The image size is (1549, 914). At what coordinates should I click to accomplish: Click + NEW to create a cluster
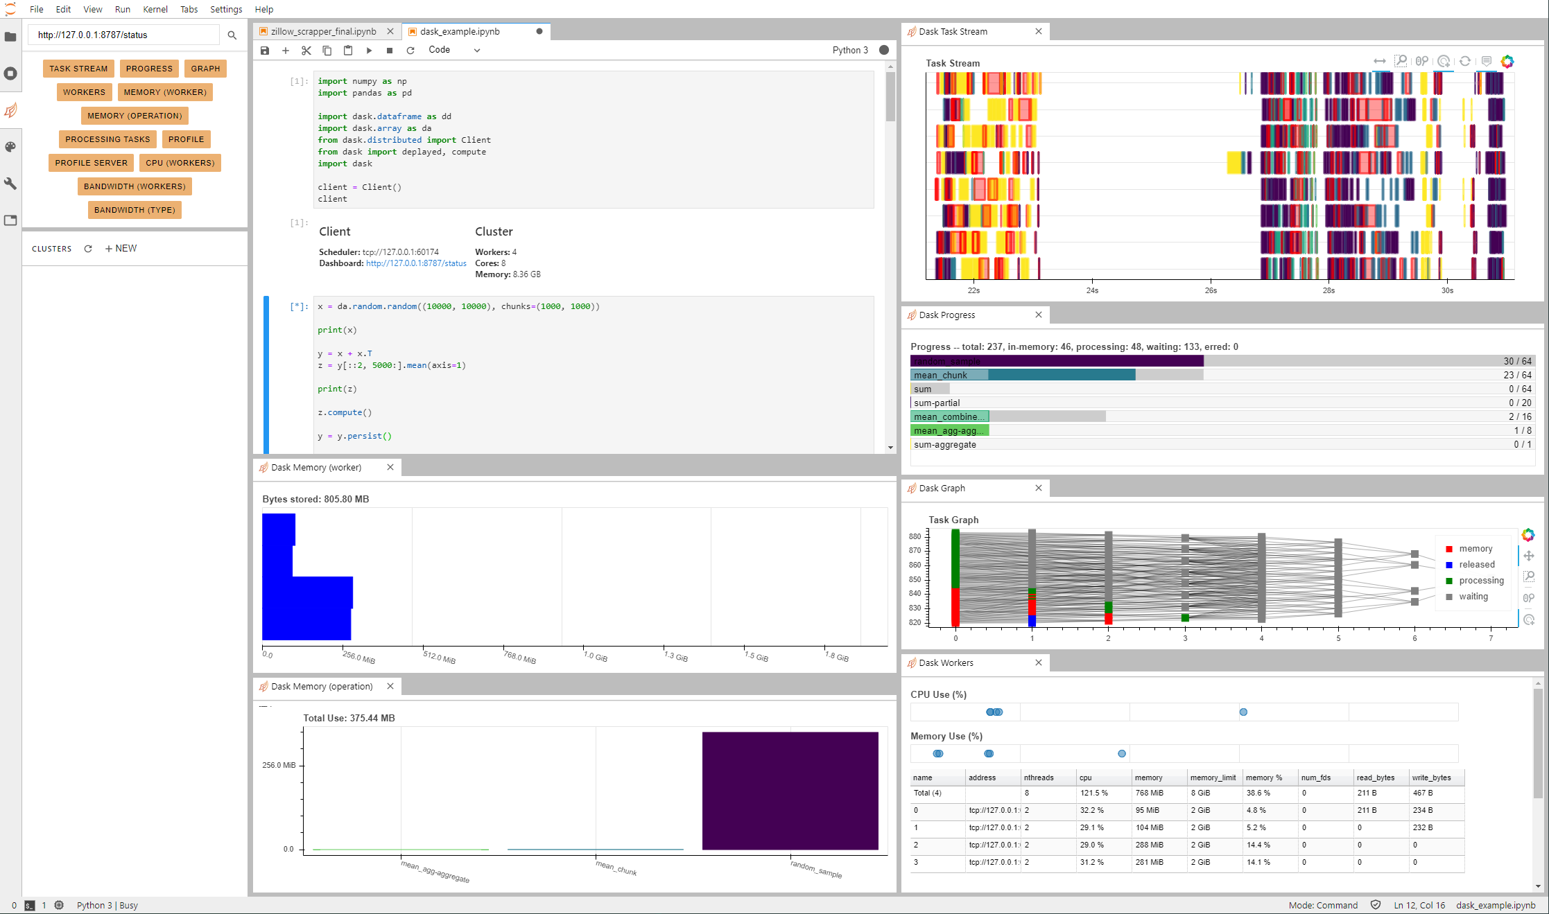pos(121,249)
